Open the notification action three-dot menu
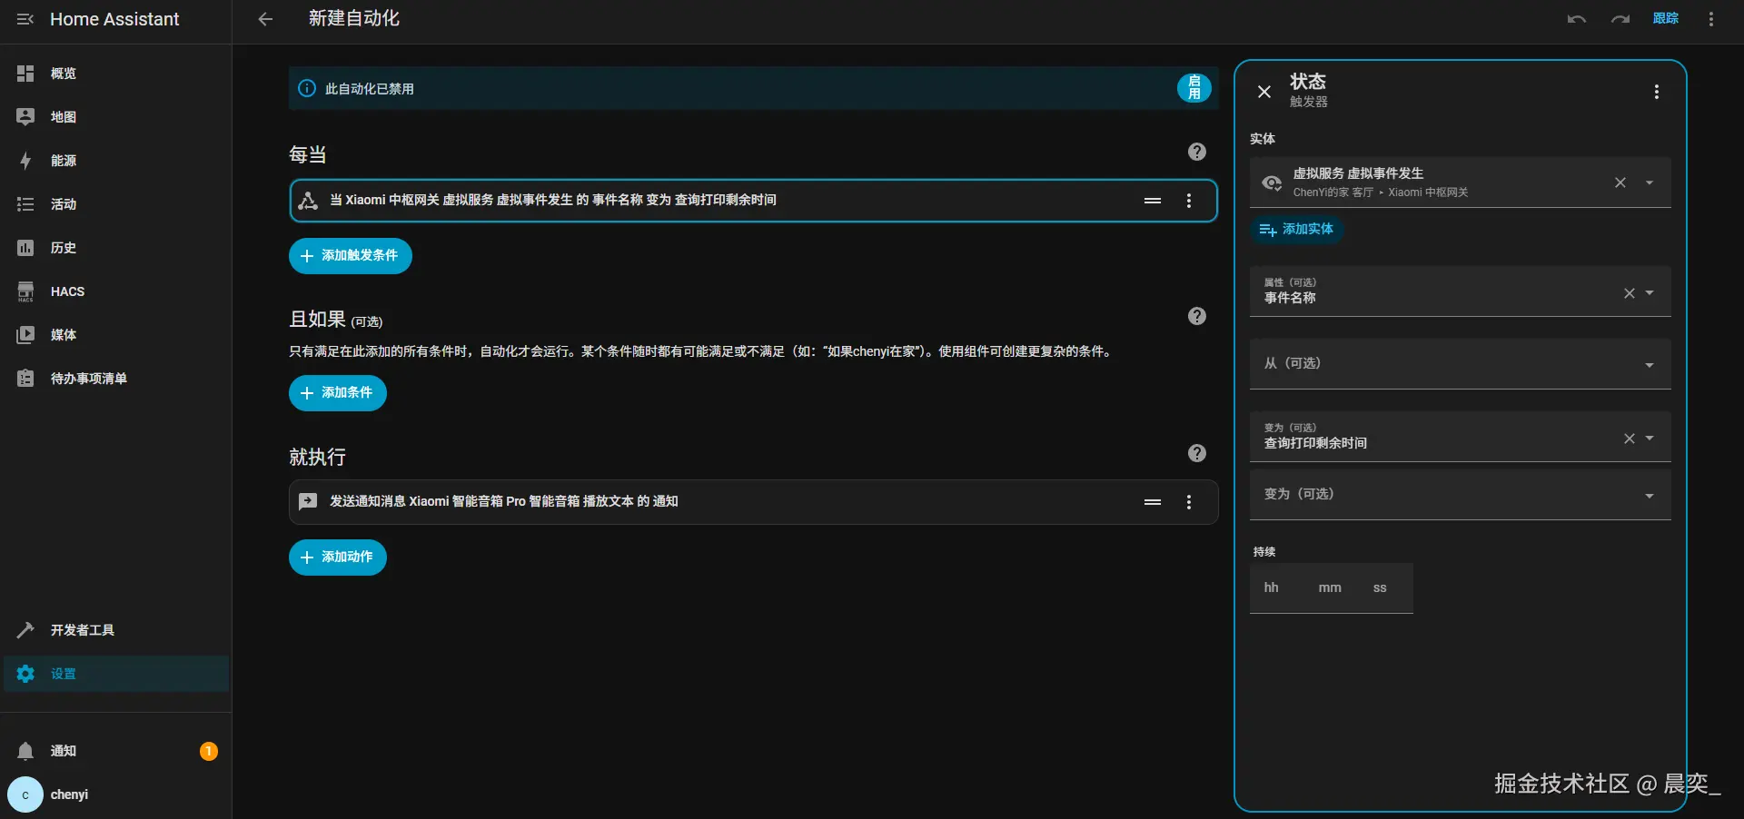Screen dimensions: 1744x819 pos(1189,502)
